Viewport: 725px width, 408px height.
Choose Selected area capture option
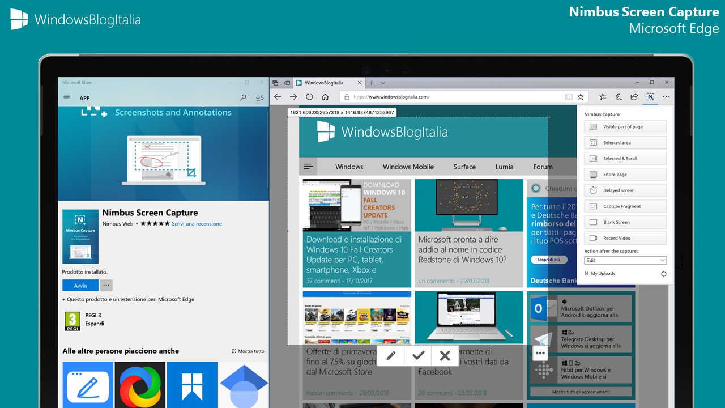(625, 143)
